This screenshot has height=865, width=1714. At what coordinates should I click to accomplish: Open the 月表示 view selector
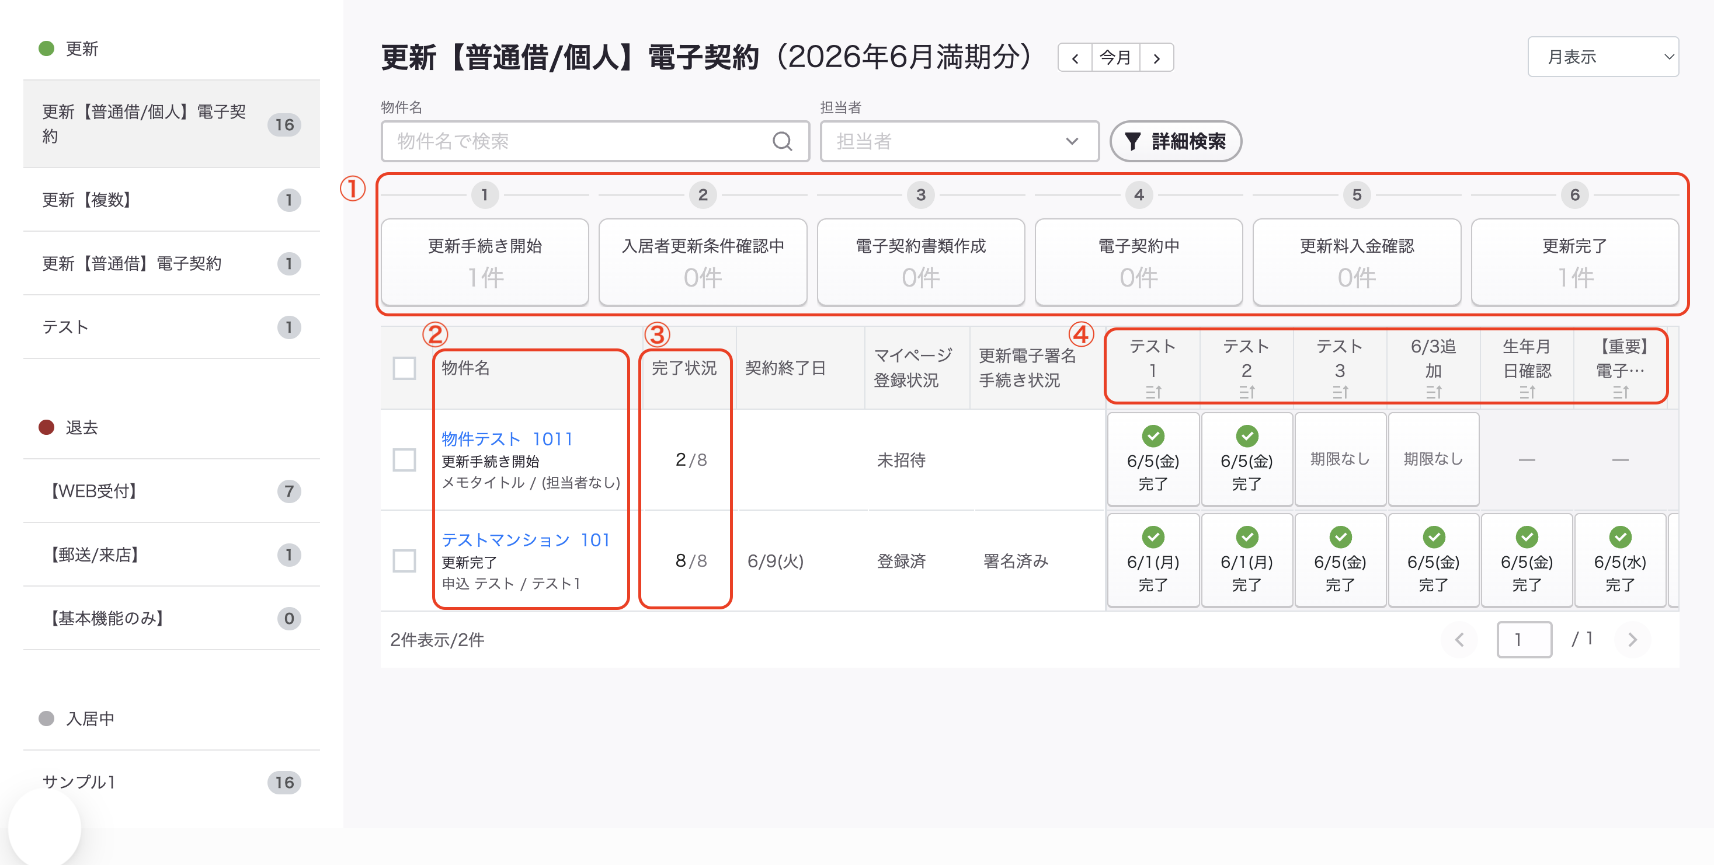pos(1603,57)
